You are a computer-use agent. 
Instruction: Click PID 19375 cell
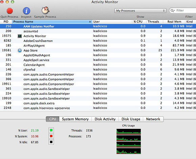tap(6, 36)
